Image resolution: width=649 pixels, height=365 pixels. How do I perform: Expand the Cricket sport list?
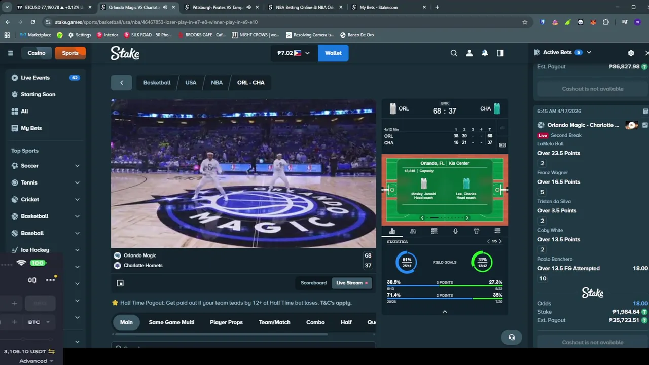coord(77,199)
